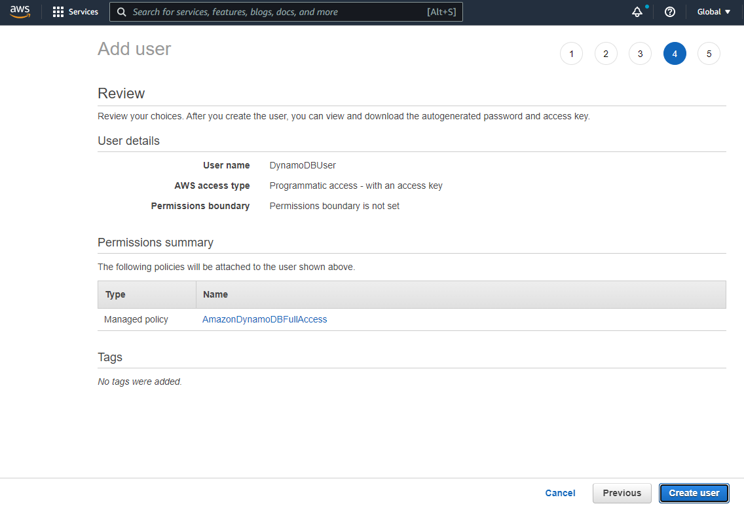Click the Review heading
The height and width of the screenshot is (508, 744).
[x=121, y=94]
